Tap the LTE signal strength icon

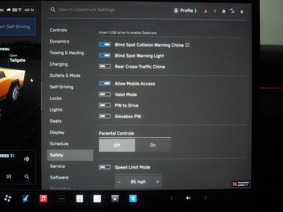pos(232,11)
